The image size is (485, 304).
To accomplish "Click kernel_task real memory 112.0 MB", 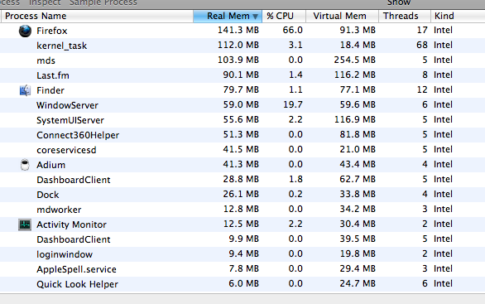I will (x=238, y=45).
